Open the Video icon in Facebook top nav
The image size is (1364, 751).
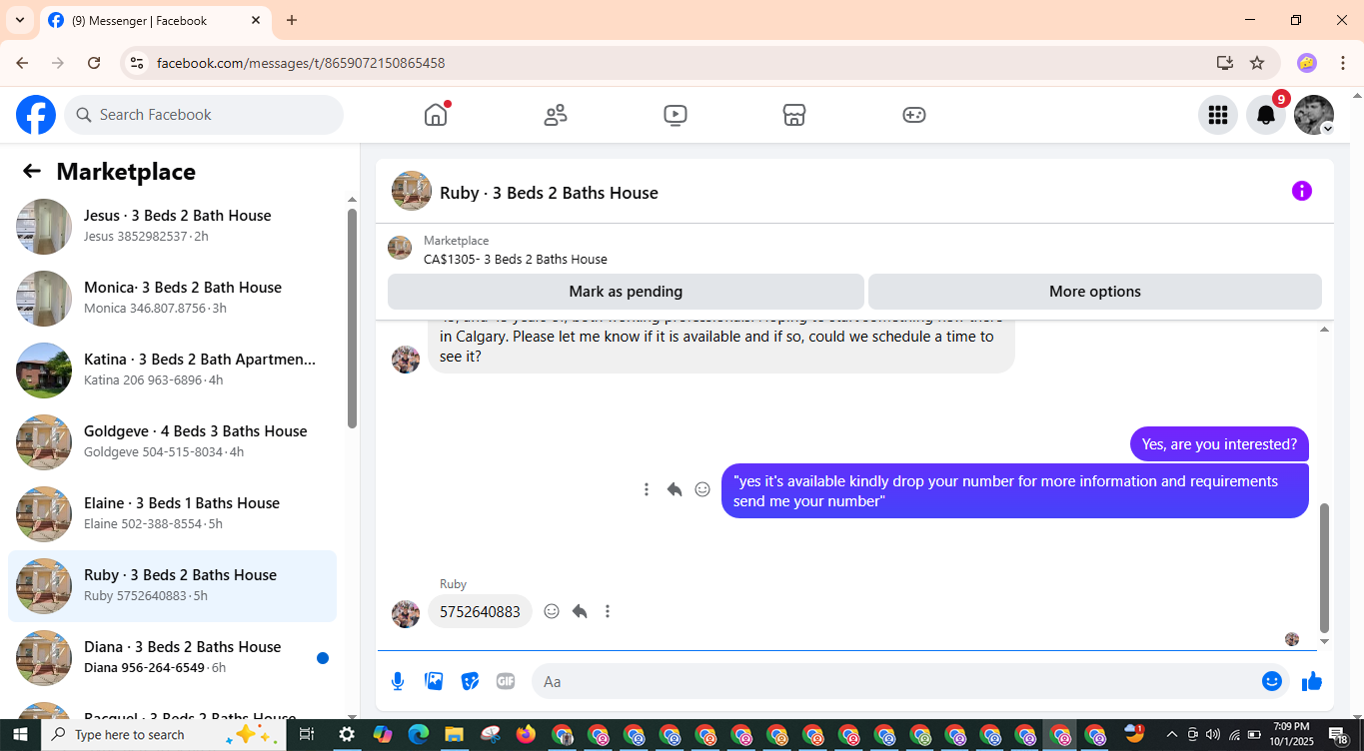coord(676,115)
